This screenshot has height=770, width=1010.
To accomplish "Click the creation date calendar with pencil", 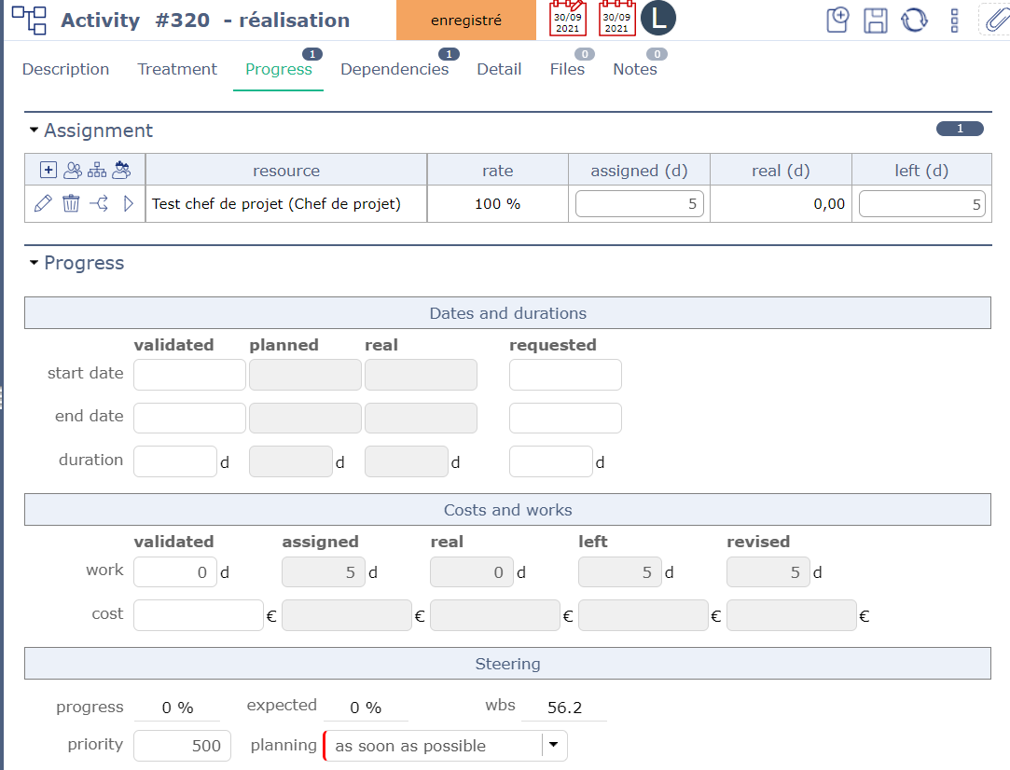I will 567,18.
